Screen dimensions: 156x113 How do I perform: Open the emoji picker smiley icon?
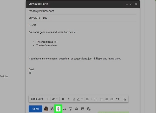coord(70,109)
